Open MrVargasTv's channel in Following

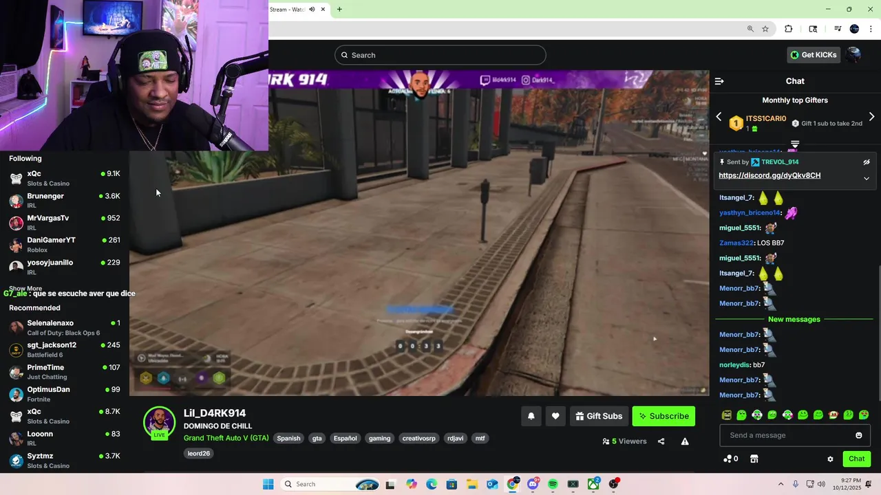click(65, 222)
